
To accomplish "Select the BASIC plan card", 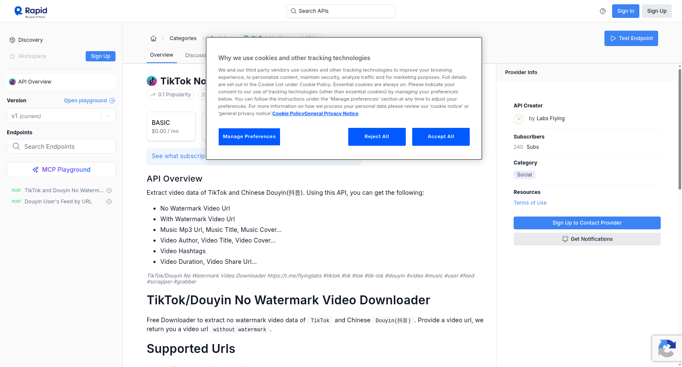I will pos(171,127).
